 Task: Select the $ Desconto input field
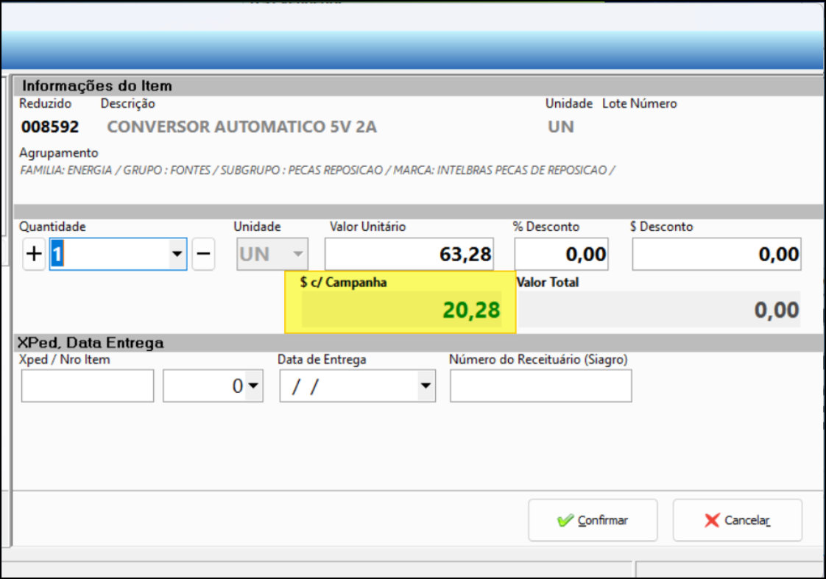[717, 255]
